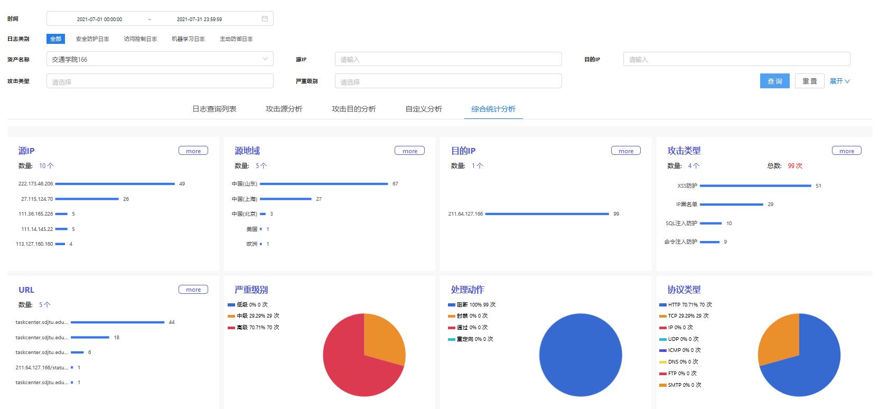879x409 pixels.
Task: Toggle 封禁 legend swatch in 处理动作
Action: pyautogui.click(x=451, y=316)
